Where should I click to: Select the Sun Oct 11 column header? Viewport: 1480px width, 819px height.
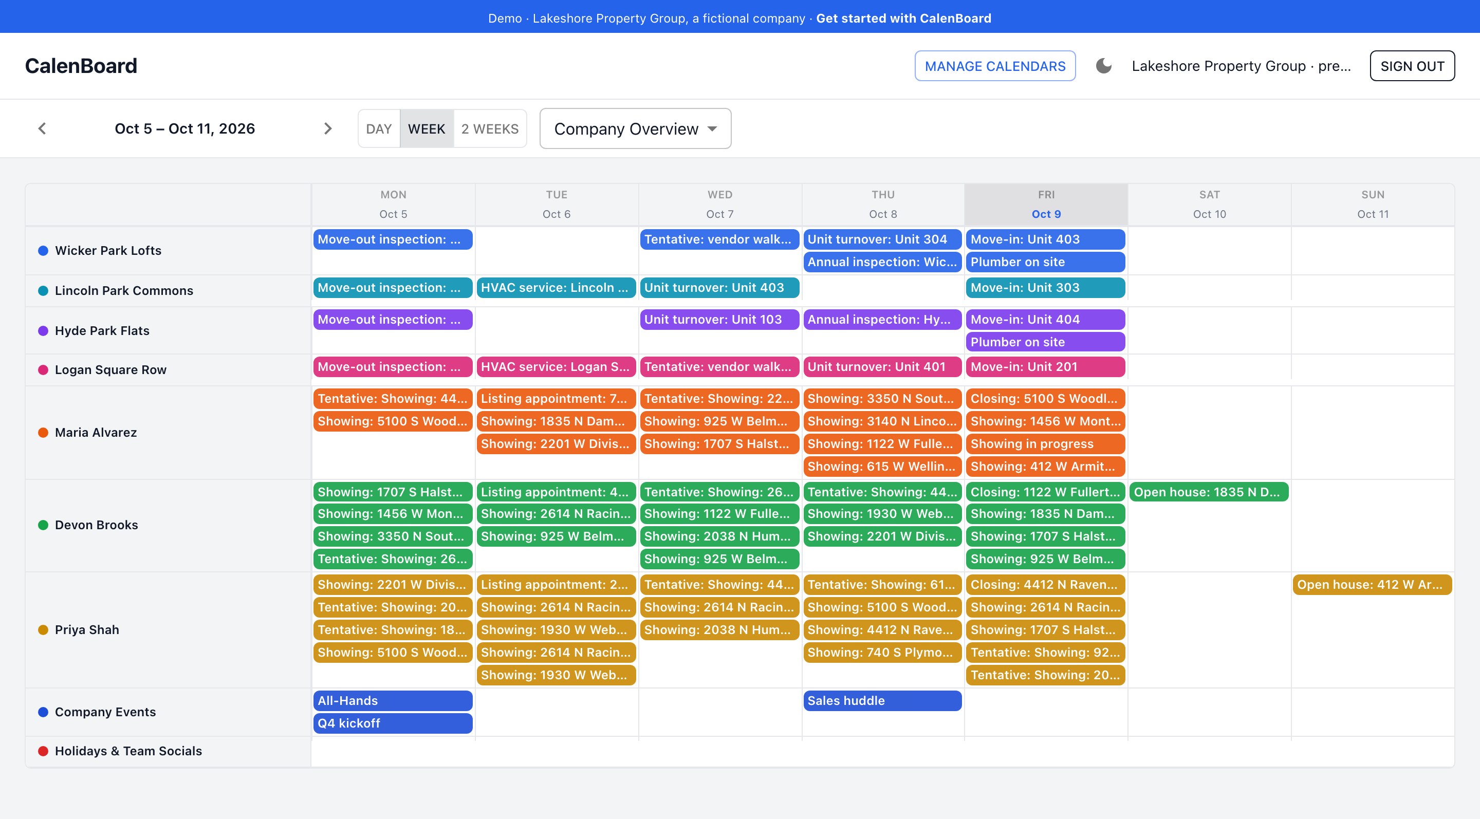click(1373, 204)
